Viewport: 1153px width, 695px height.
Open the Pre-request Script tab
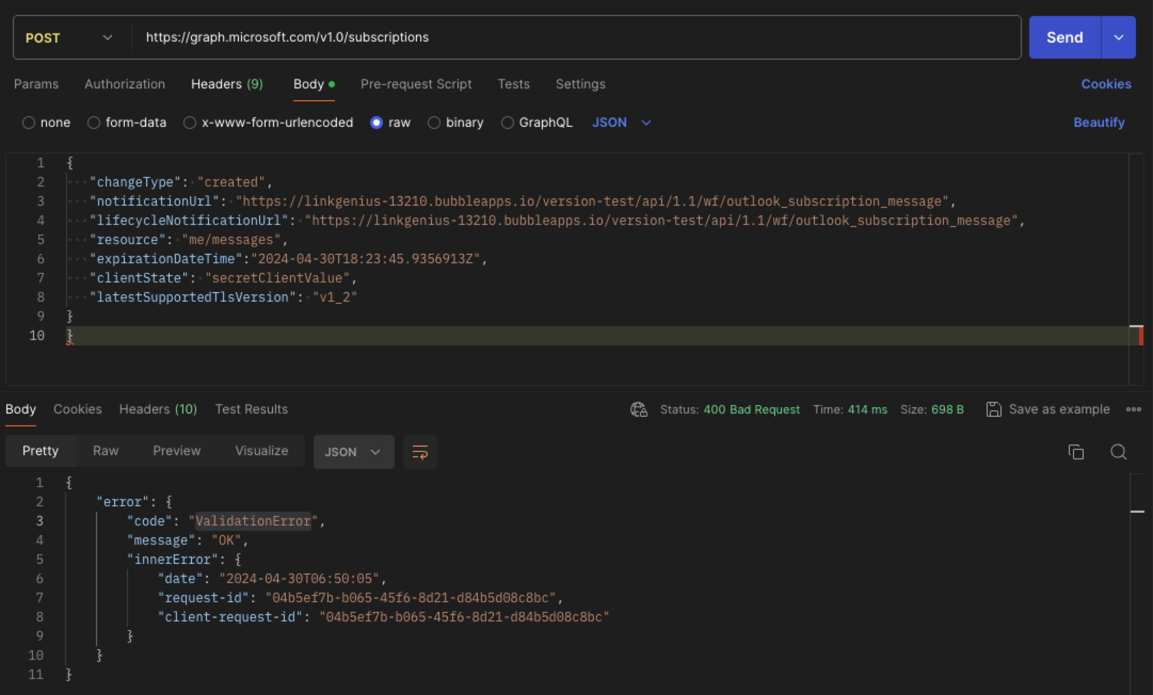[x=416, y=84]
